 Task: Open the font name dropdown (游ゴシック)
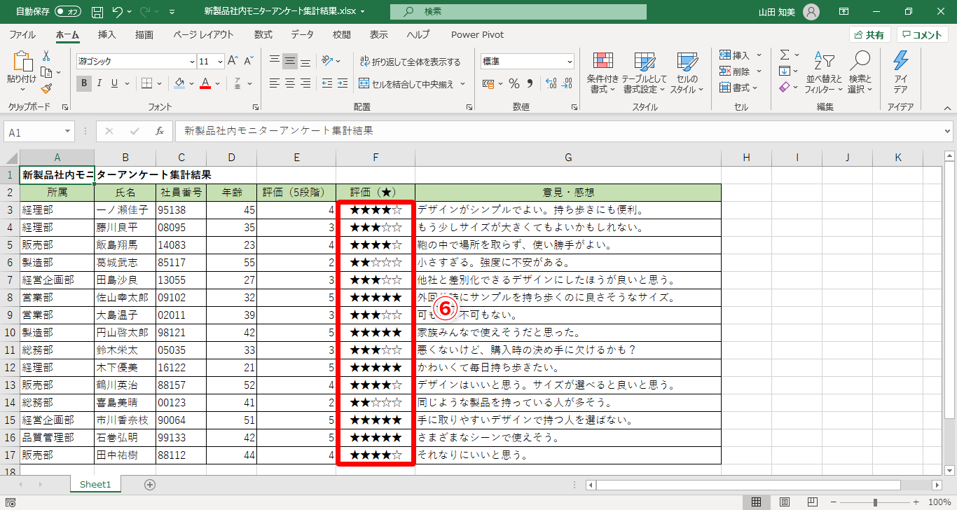coord(191,62)
